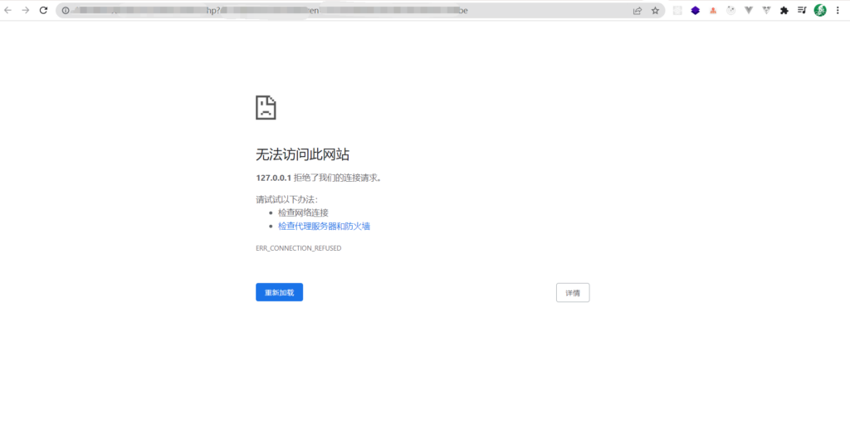Image resolution: width=850 pixels, height=425 pixels.
Task: Click the sad page error icon
Action: coord(266,107)
